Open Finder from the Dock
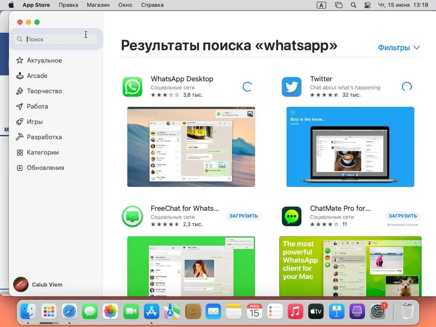436x327 pixels. click(28, 311)
